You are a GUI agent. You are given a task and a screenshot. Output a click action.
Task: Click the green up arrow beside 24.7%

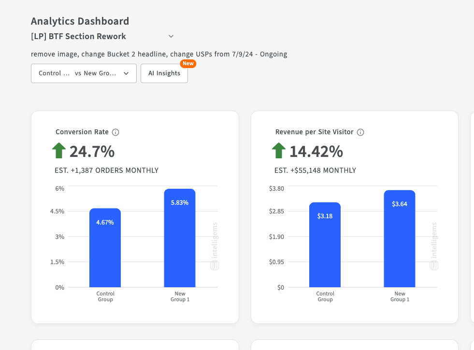tap(59, 151)
